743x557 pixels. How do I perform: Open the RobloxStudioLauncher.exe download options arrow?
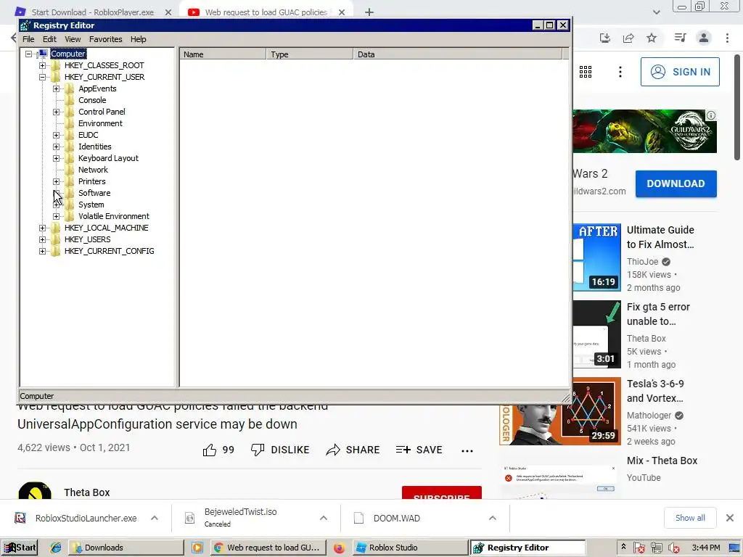click(x=155, y=518)
